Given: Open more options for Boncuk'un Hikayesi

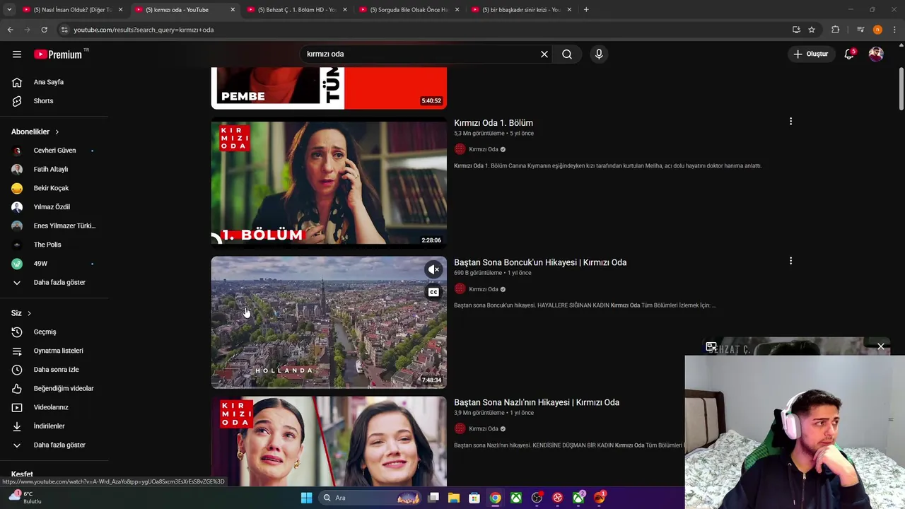Looking at the screenshot, I should (x=790, y=261).
